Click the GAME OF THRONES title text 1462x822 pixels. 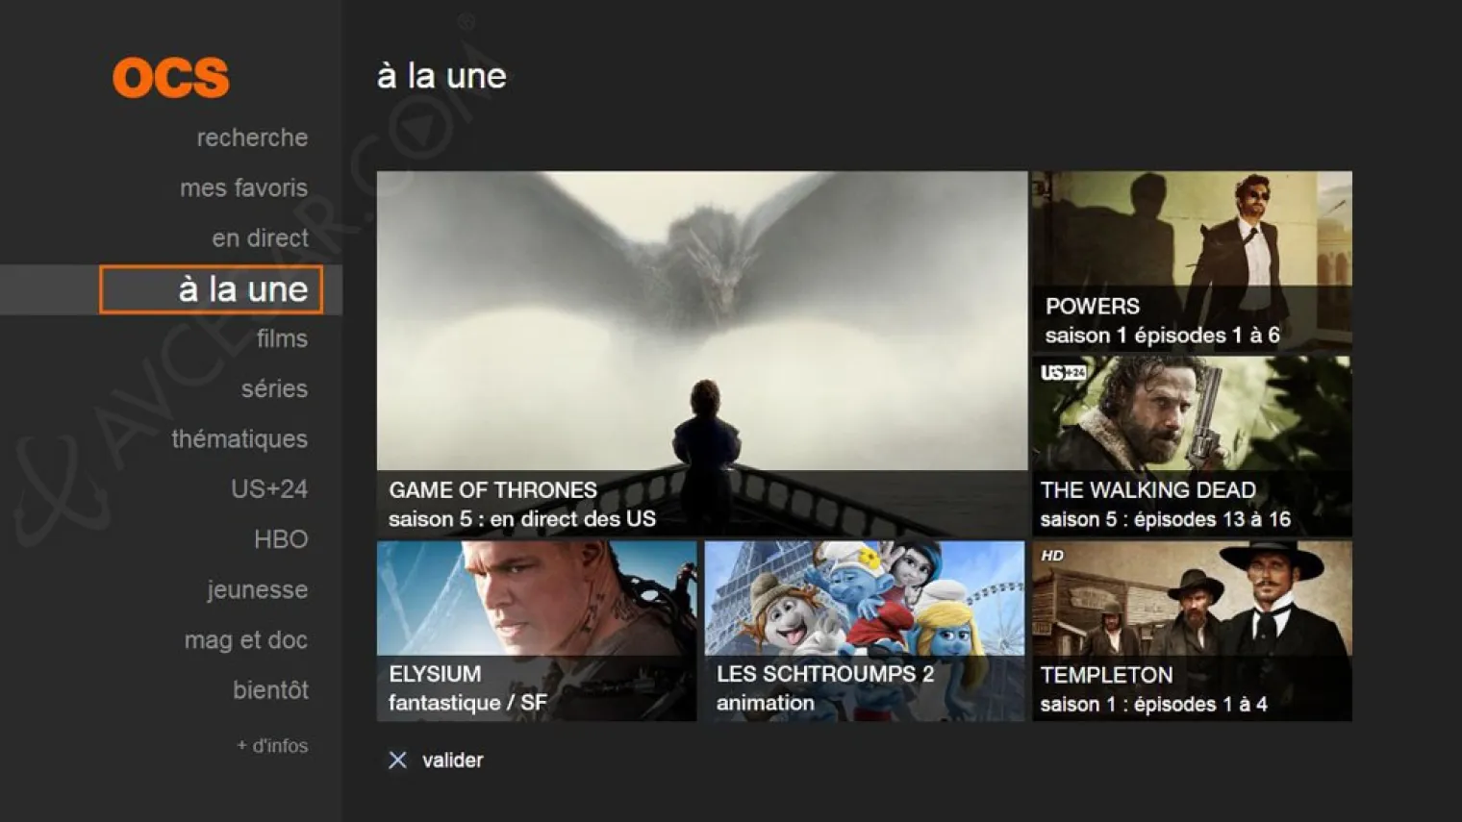(x=492, y=490)
